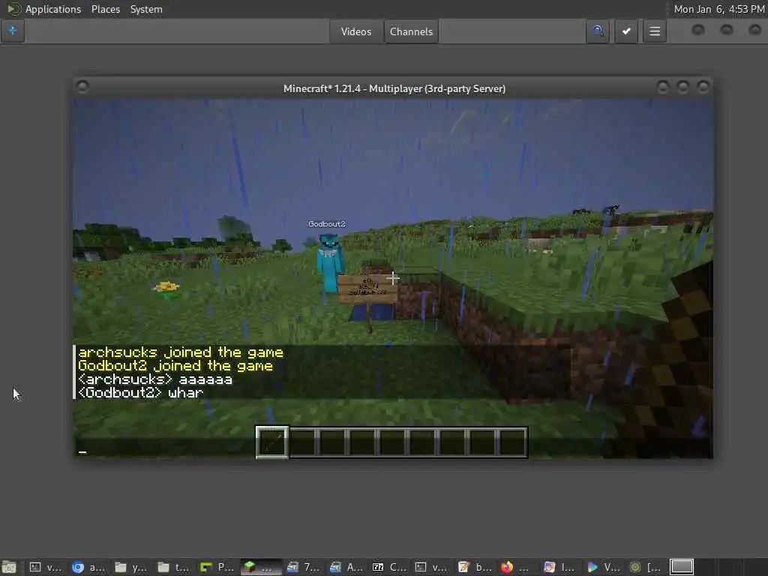Screen dimensions: 768x576
Task: Open the folder 'y...' taskbar item
Action: (x=131, y=567)
